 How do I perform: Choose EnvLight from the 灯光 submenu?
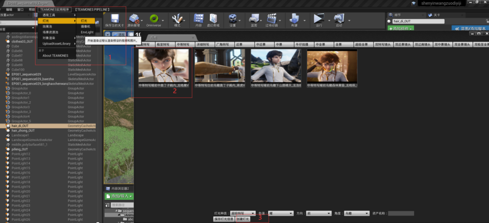tap(87, 32)
